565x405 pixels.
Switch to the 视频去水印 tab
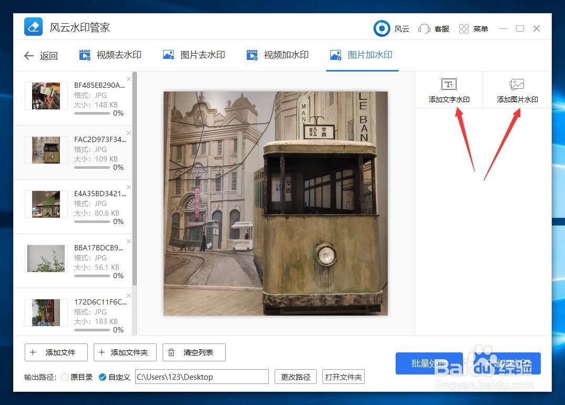pyautogui.click(x=109, y=54)
